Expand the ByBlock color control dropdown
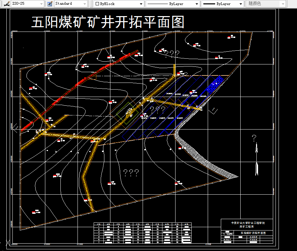The height and width of the screenshot is (251, 297). (141, 3)
